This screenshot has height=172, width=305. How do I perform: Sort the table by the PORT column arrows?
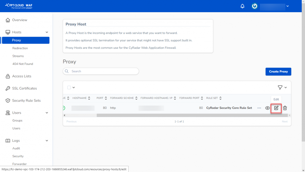[x=105, y=98]
